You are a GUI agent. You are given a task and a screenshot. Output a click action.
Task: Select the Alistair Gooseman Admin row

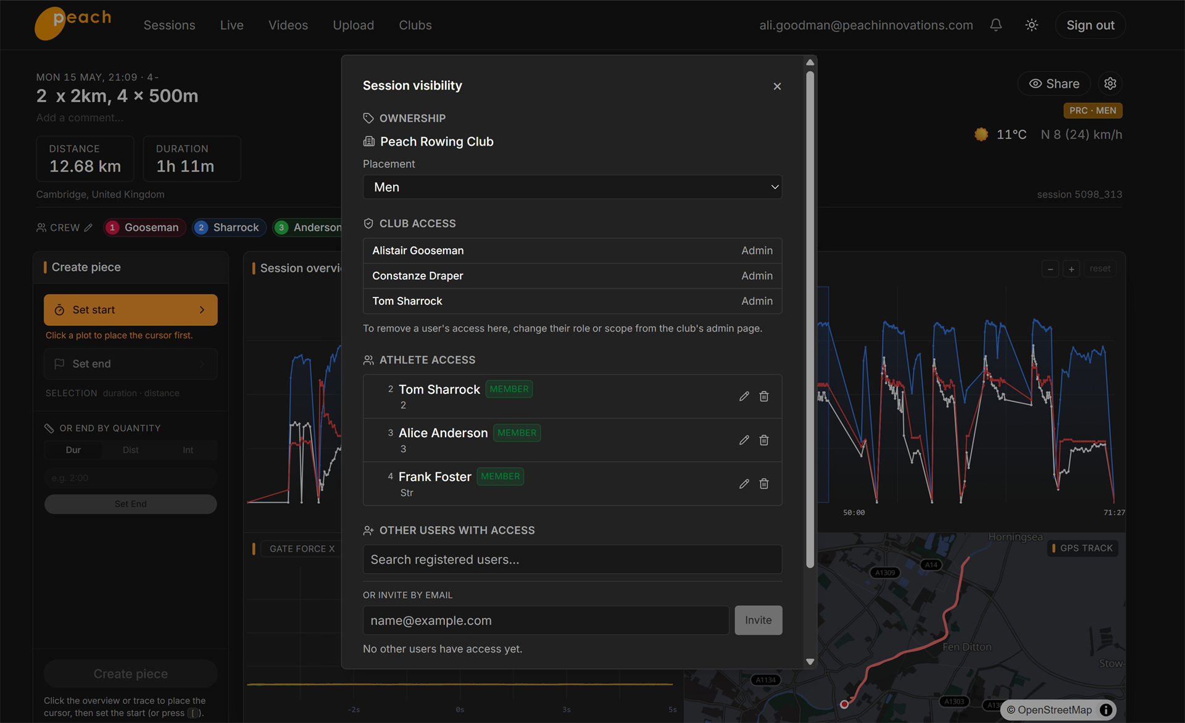click(572, 251)
